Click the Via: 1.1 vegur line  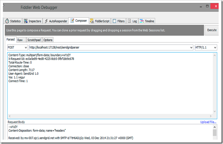17,77
